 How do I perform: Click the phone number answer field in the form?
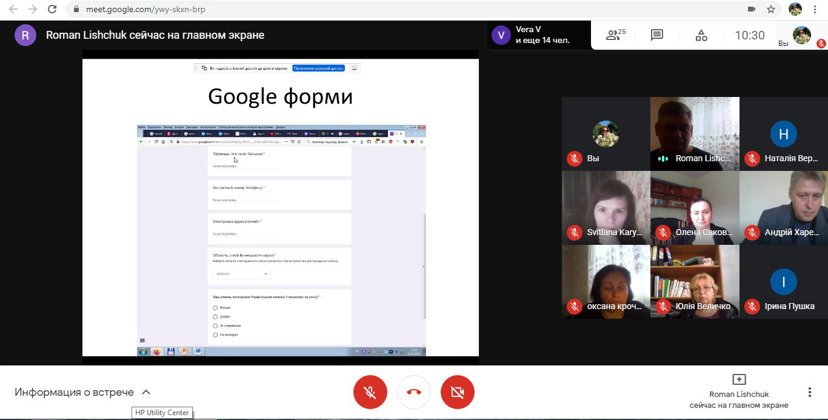(x=245, y=200)
